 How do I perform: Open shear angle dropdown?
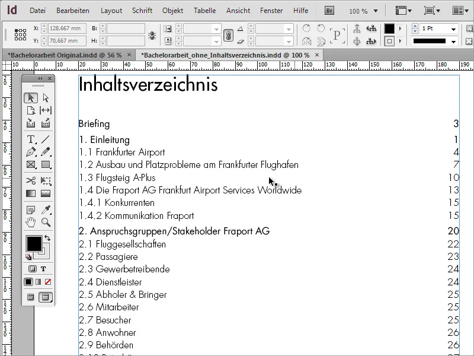[x=289, y=41]
